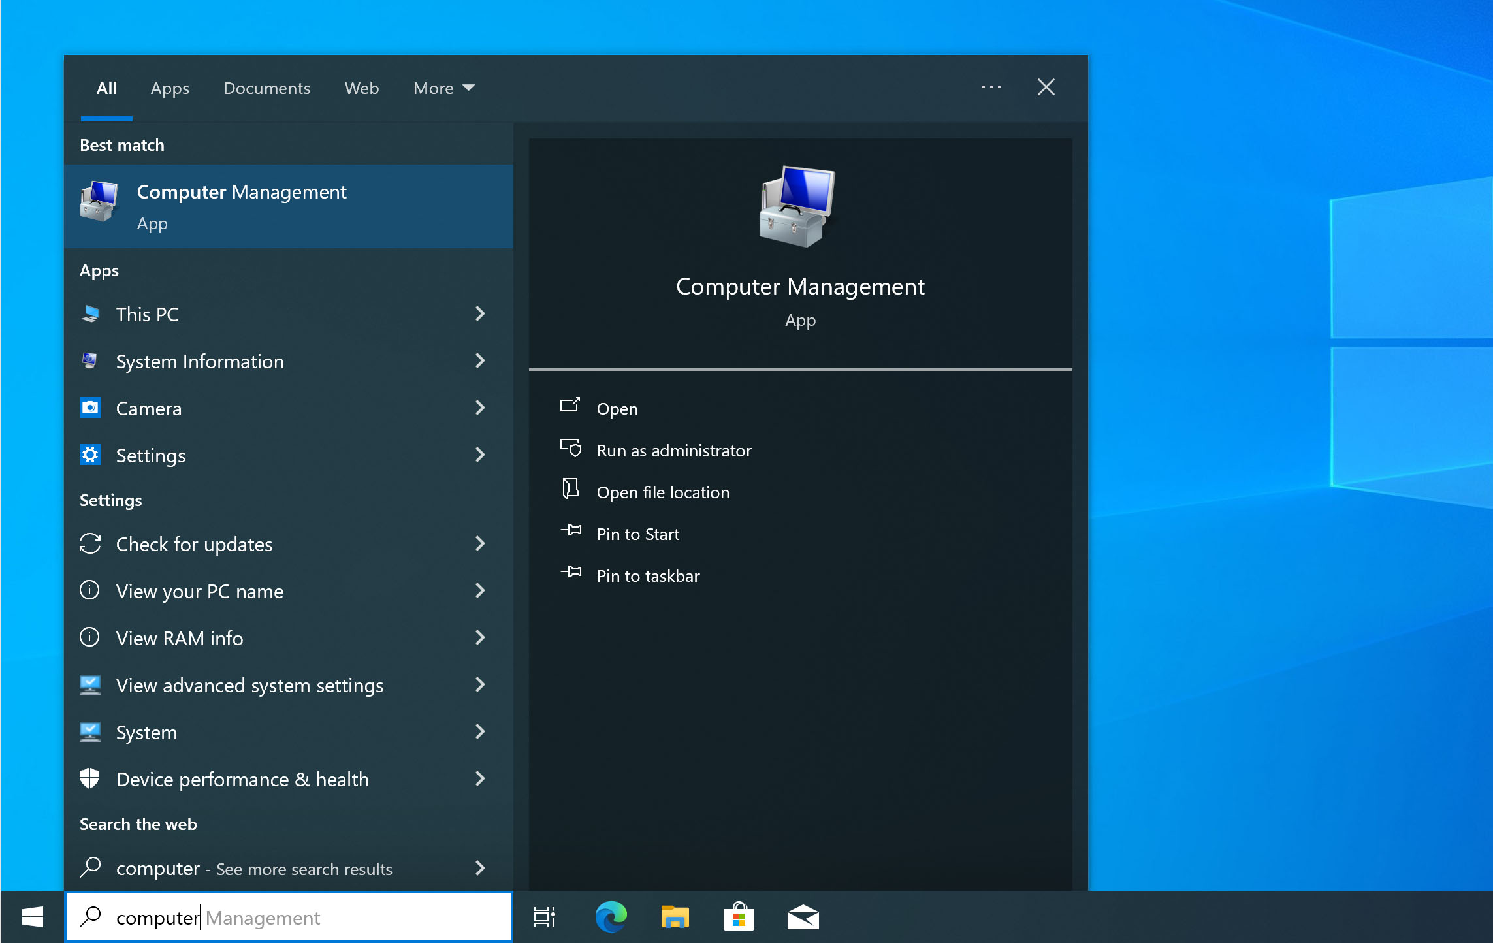Select the 'View RAM info' text
1493x943 pixels.
(x=180, y=638)
